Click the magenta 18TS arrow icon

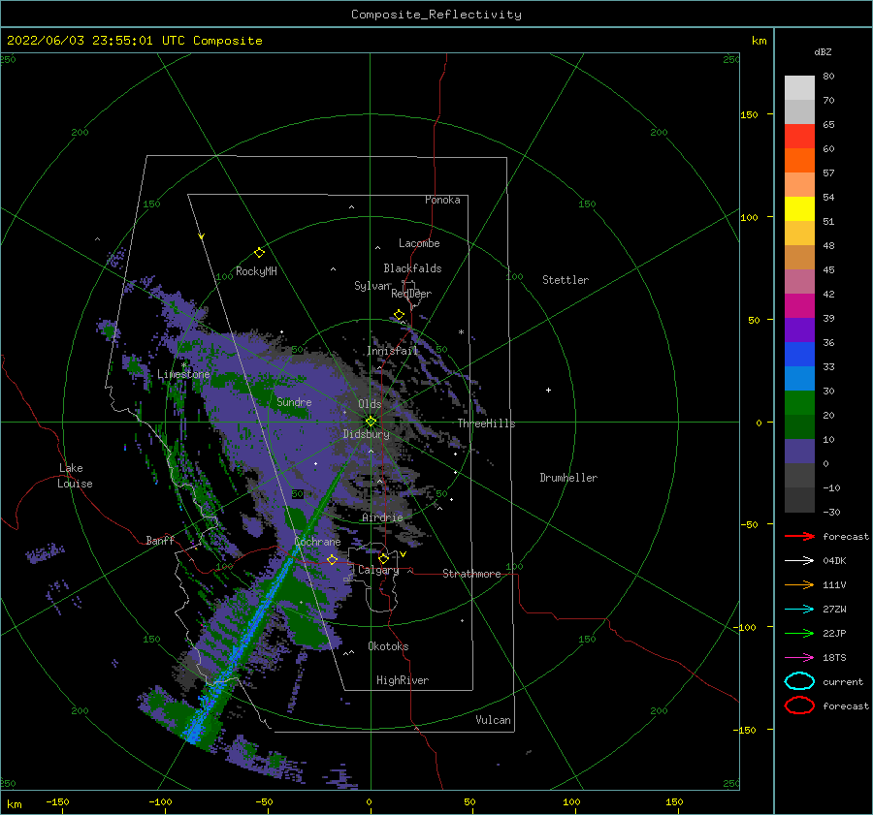click(799, 658)
